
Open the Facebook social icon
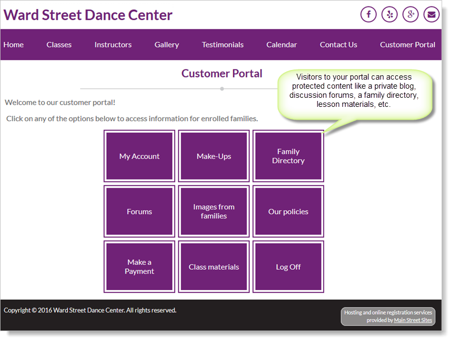click(369, 14)
